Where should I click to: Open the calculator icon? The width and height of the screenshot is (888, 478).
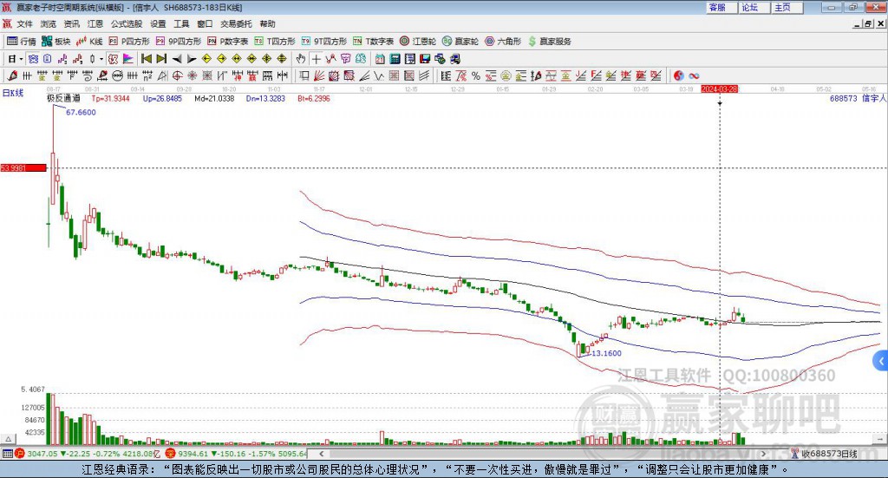pyautogui.click(x=395, y=59)
